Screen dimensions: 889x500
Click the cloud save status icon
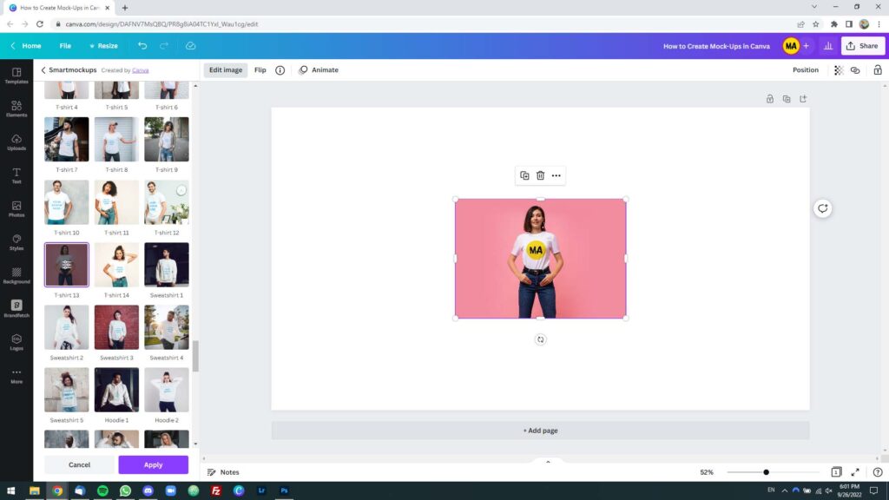coord(190,46)
